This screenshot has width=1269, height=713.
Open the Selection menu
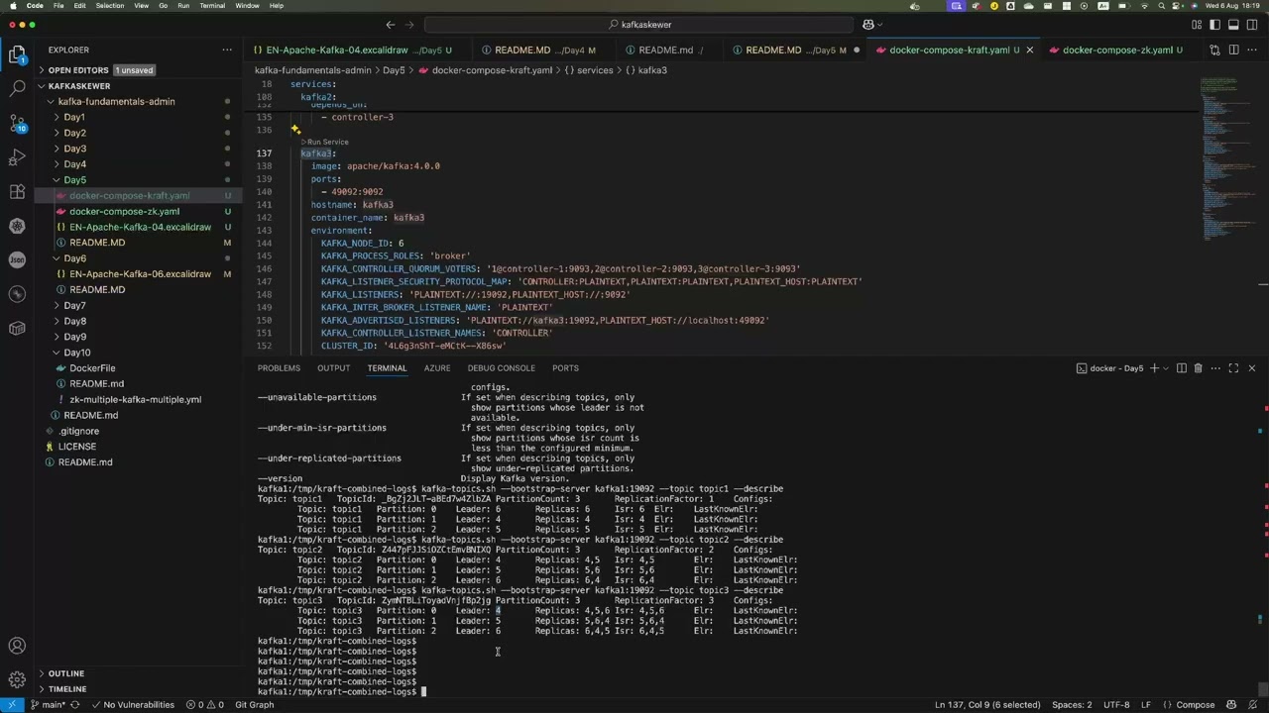tap(110, 6)
